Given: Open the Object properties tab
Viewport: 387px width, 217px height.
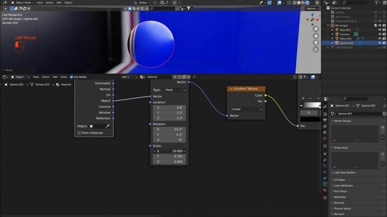Looking at the screenshot, I should point(325,154).
